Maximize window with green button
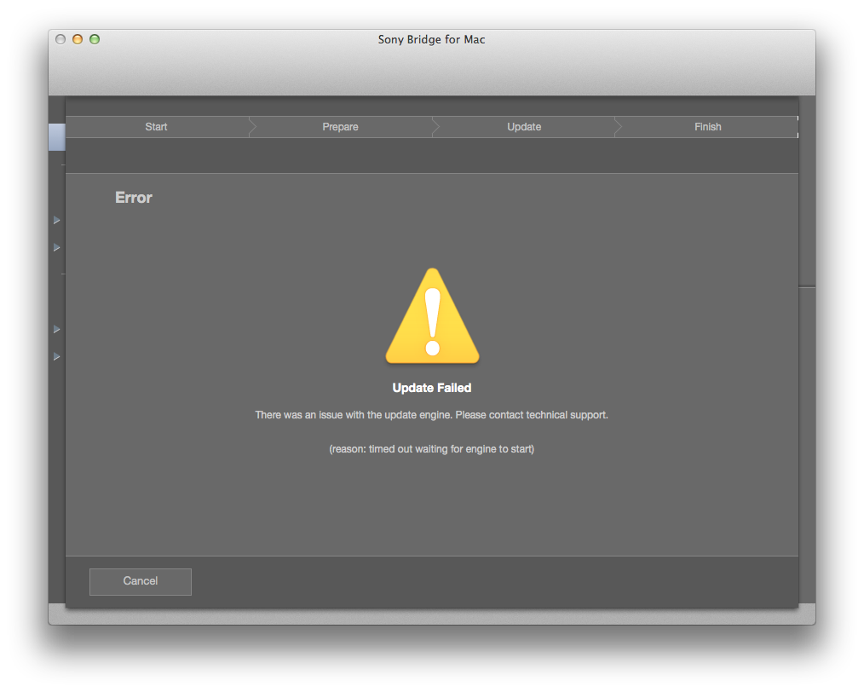Viewport: 864px width, 692px height. tap(95, 39)
